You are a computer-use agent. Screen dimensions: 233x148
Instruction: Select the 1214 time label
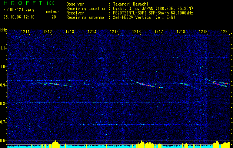92,31
